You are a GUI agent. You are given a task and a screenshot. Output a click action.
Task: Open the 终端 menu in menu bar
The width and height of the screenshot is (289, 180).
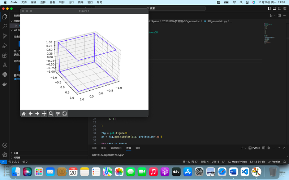point(81,2)
